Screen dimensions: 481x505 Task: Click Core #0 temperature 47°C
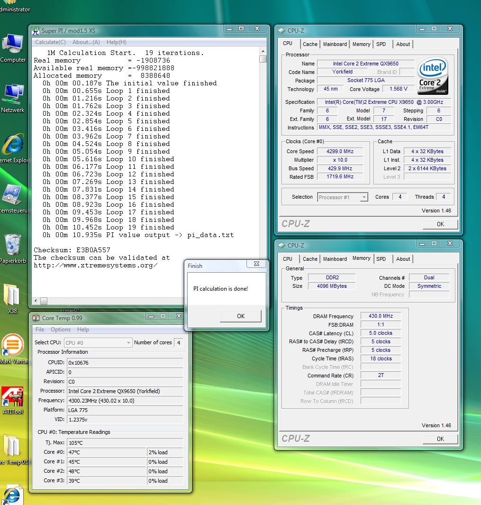click(107, 452)
